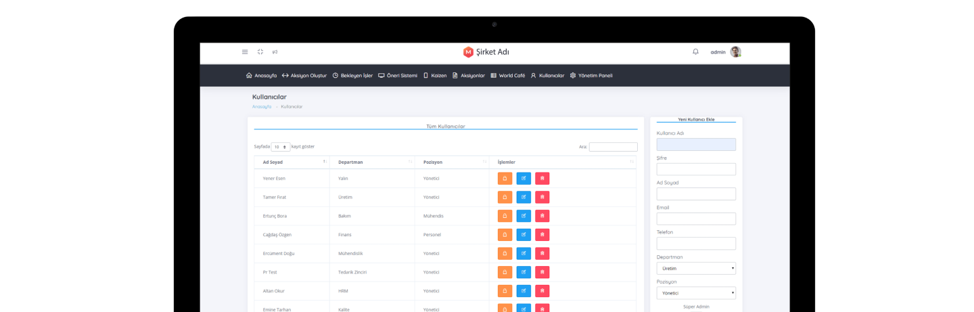Delete user Ertunç Bora
Screen dimensions: 974x312
pyautogui.click(x=542, y=216)
